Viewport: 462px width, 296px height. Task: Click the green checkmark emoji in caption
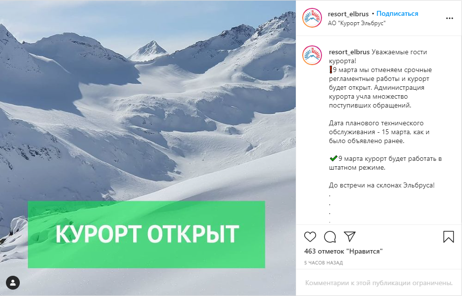pos(333,159)
